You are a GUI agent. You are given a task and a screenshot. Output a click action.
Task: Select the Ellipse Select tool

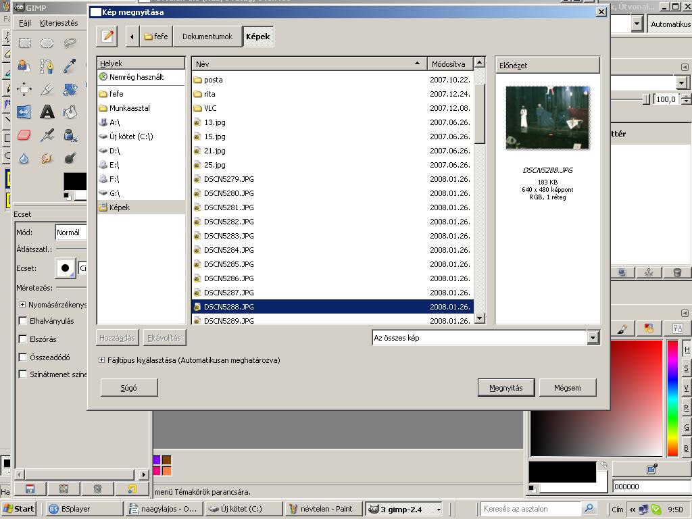(x=47, y=43)
